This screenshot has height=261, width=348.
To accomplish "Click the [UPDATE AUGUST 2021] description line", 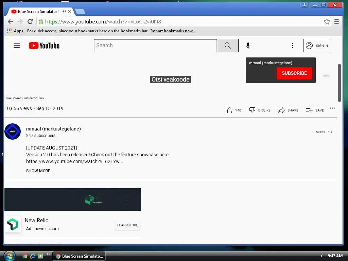I will click(x=52, y=148).
